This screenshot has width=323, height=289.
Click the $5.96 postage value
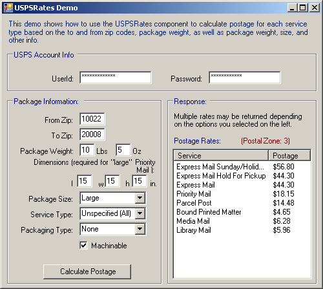[x=282, y=230]
